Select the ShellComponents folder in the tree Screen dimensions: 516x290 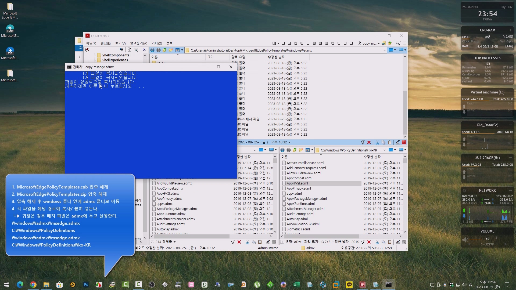point(116,55)
